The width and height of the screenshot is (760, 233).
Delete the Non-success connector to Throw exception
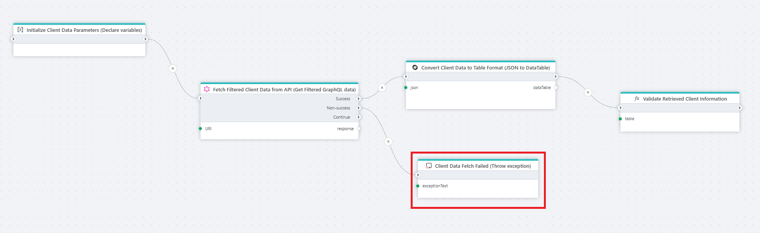pyautogui.click(x=388, y=142)
